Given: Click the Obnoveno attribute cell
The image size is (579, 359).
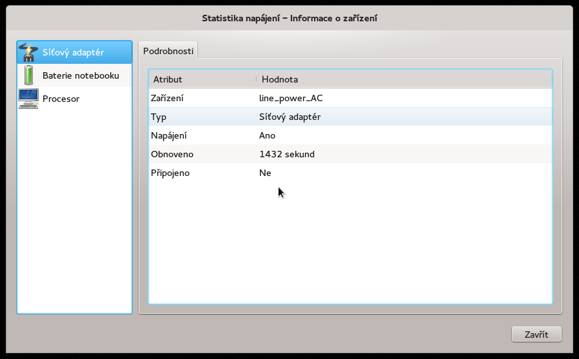Looking at the screenshot, I should (x=202, y=154).
